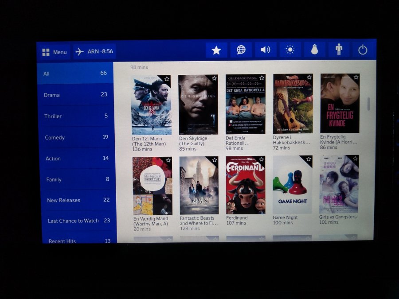
Task: Toggle favorite star on Ferdinand poster
Action: pyautogui.click(x=261, y=159)
